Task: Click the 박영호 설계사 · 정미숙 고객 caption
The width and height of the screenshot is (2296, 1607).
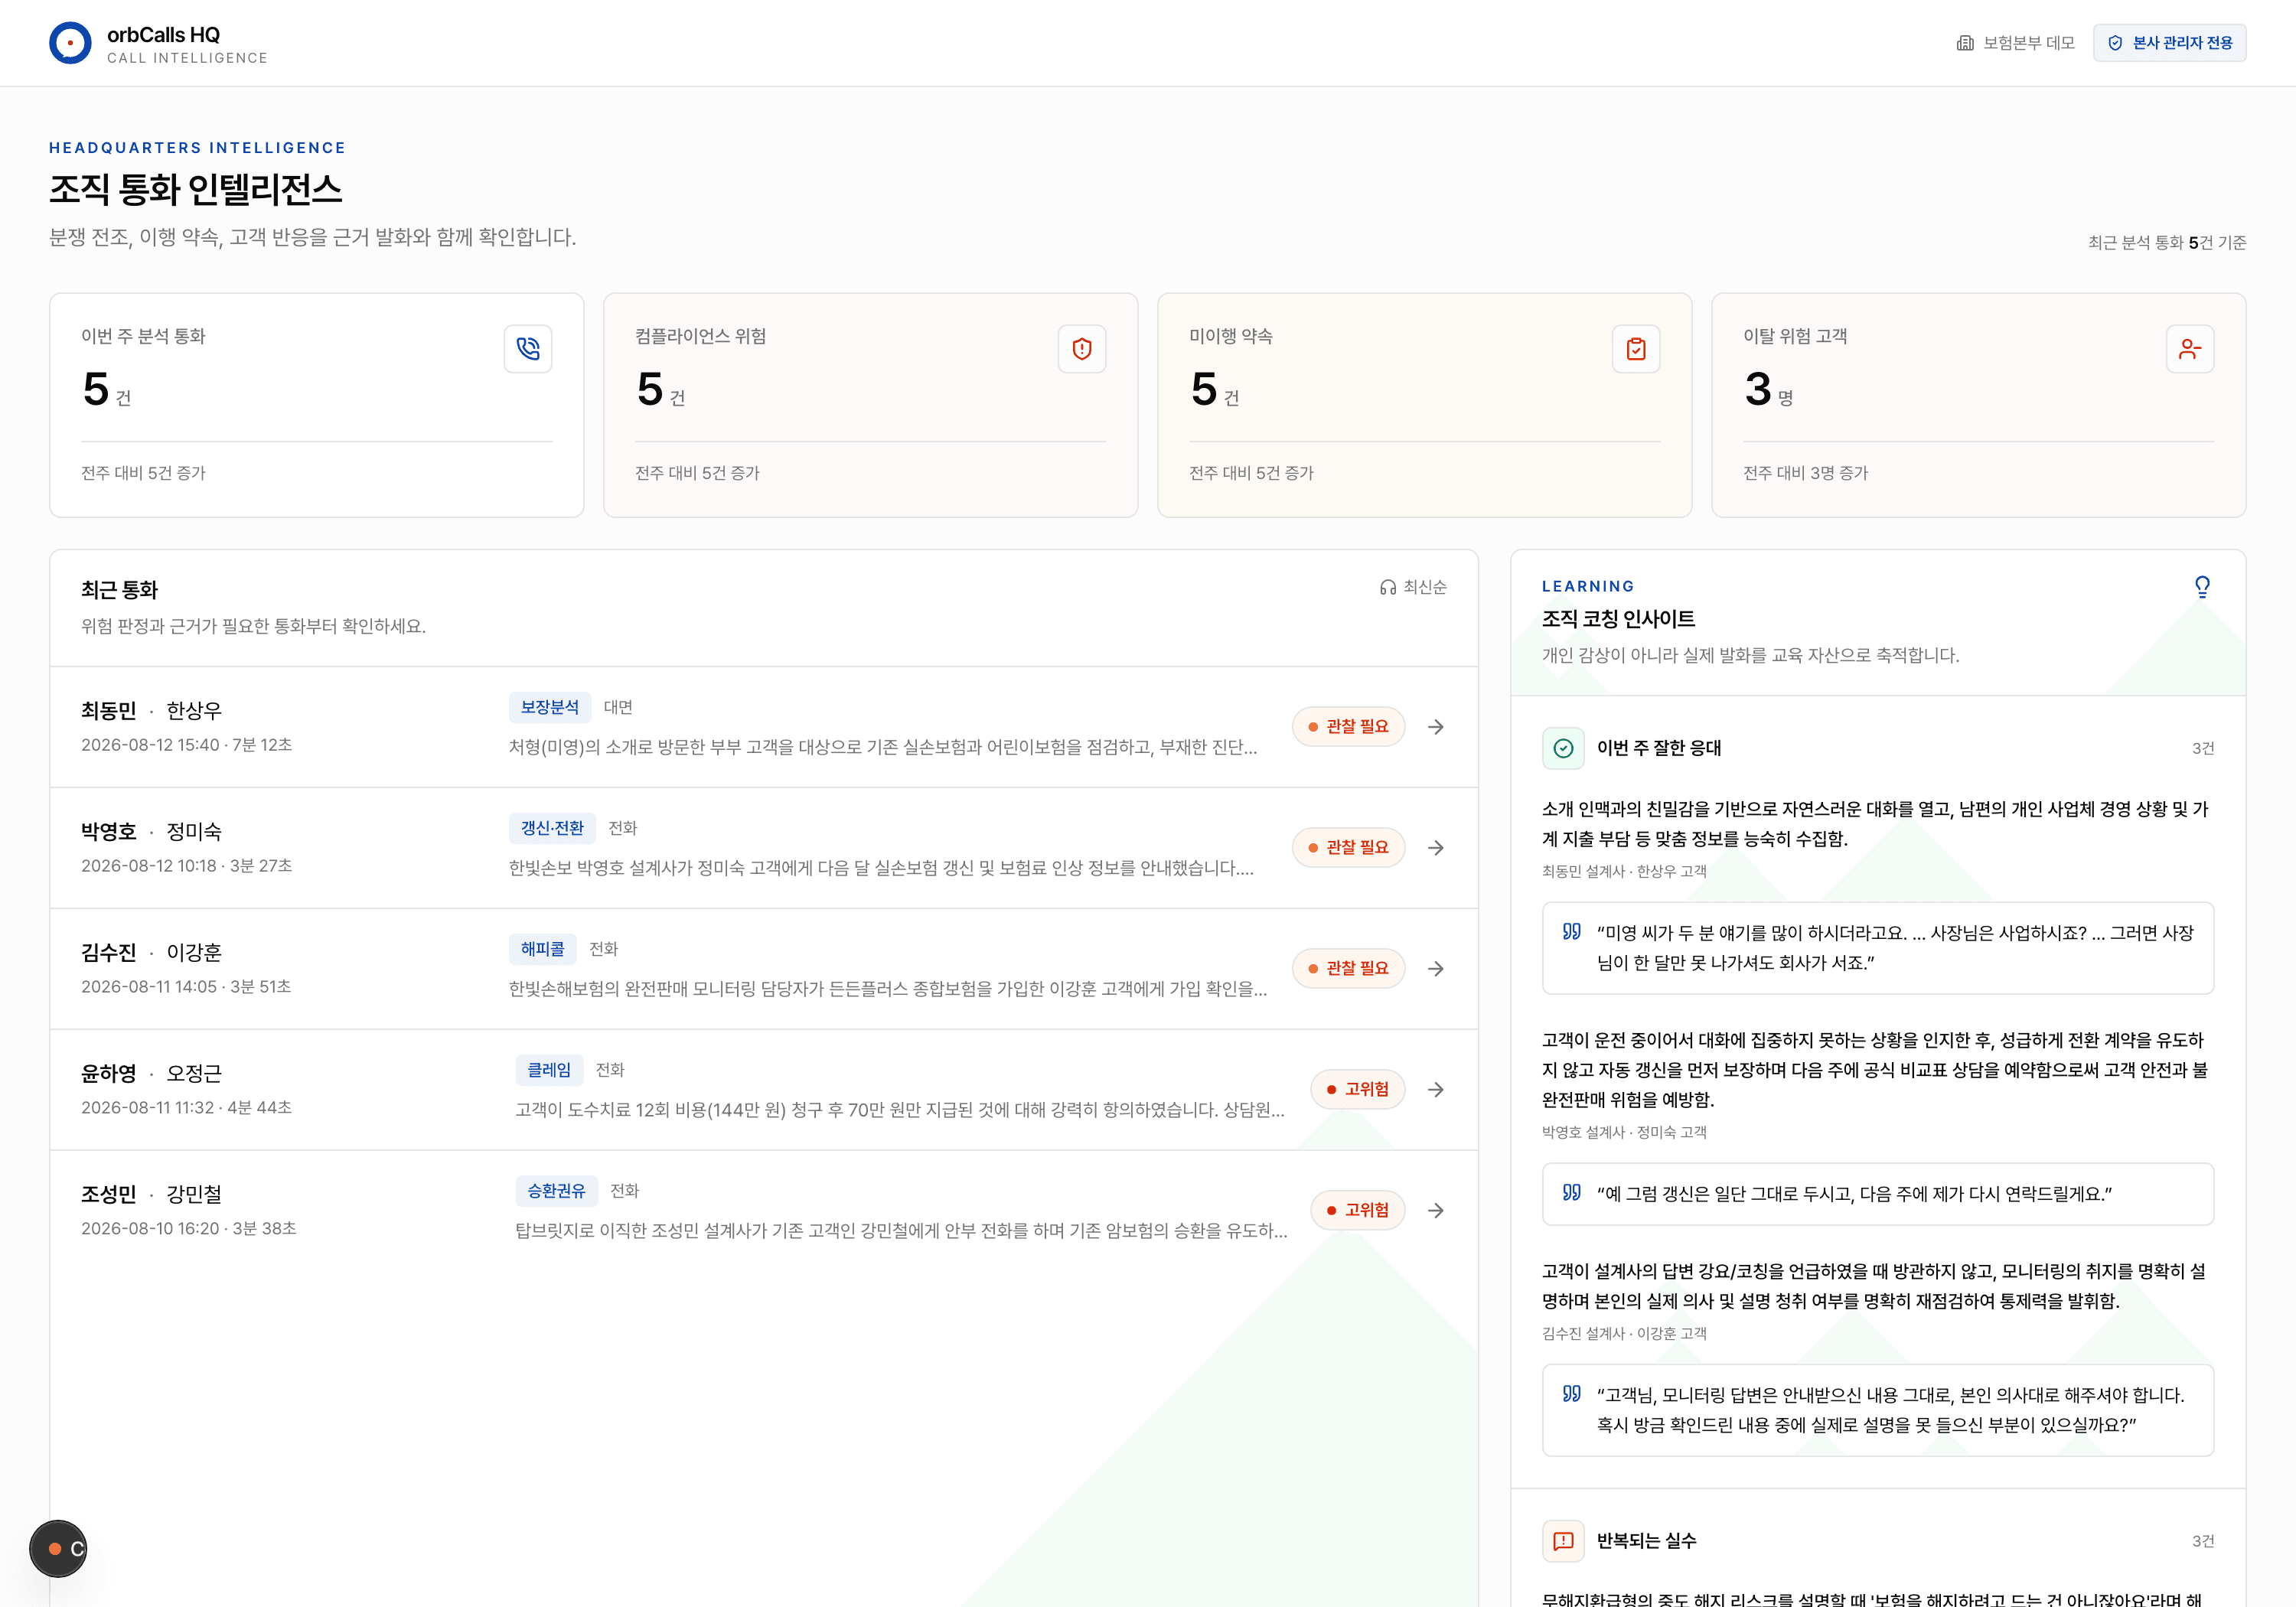Action: 1624,1133
